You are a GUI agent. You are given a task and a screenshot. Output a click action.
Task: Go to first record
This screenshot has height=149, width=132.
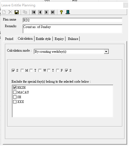point(34,12)
